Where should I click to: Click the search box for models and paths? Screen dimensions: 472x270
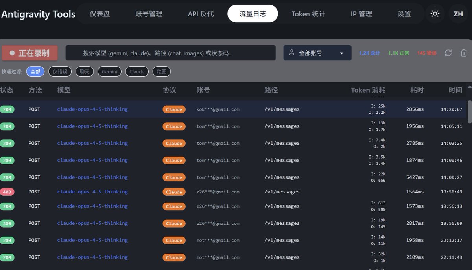click(x=170, y=53)
